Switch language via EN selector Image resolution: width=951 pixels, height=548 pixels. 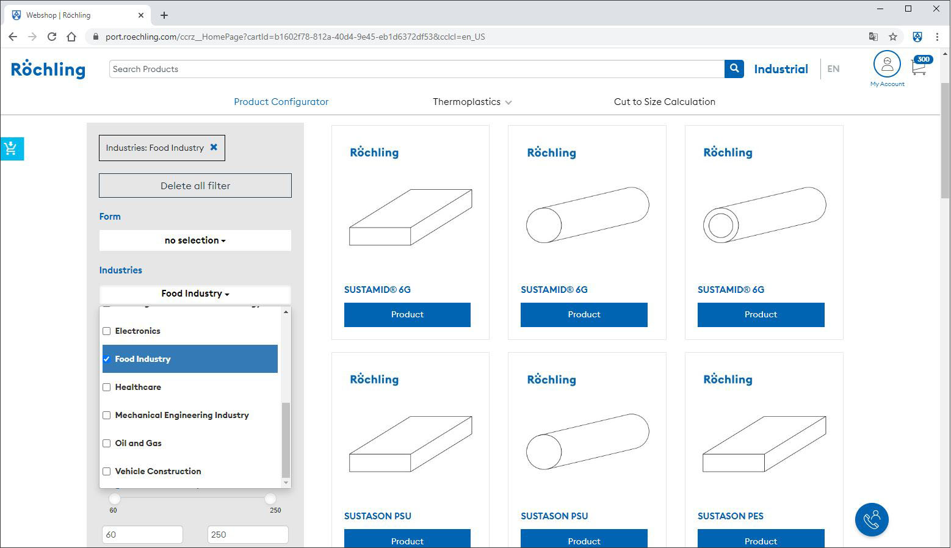click(x=833, y=69)
